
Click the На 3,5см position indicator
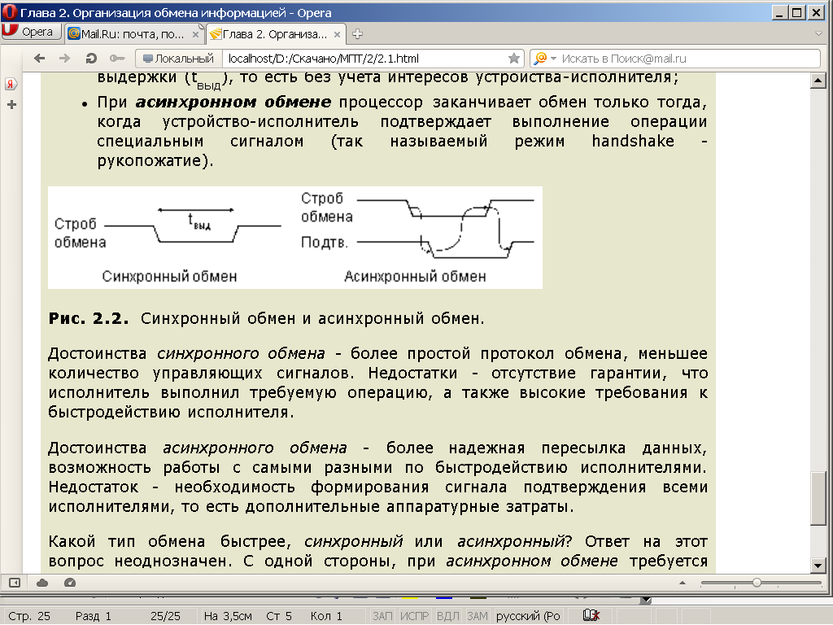pyautogui.click(x=228, y=616)
